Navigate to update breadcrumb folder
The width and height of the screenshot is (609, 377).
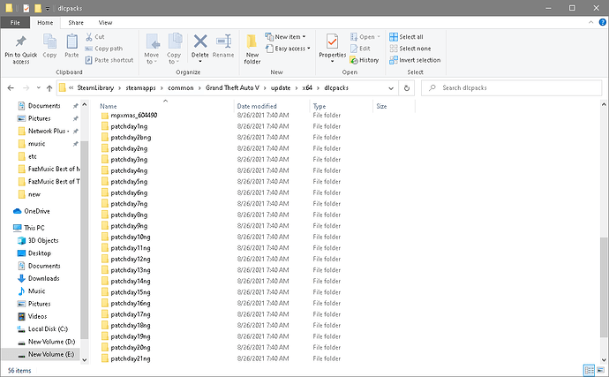[281, 88]
